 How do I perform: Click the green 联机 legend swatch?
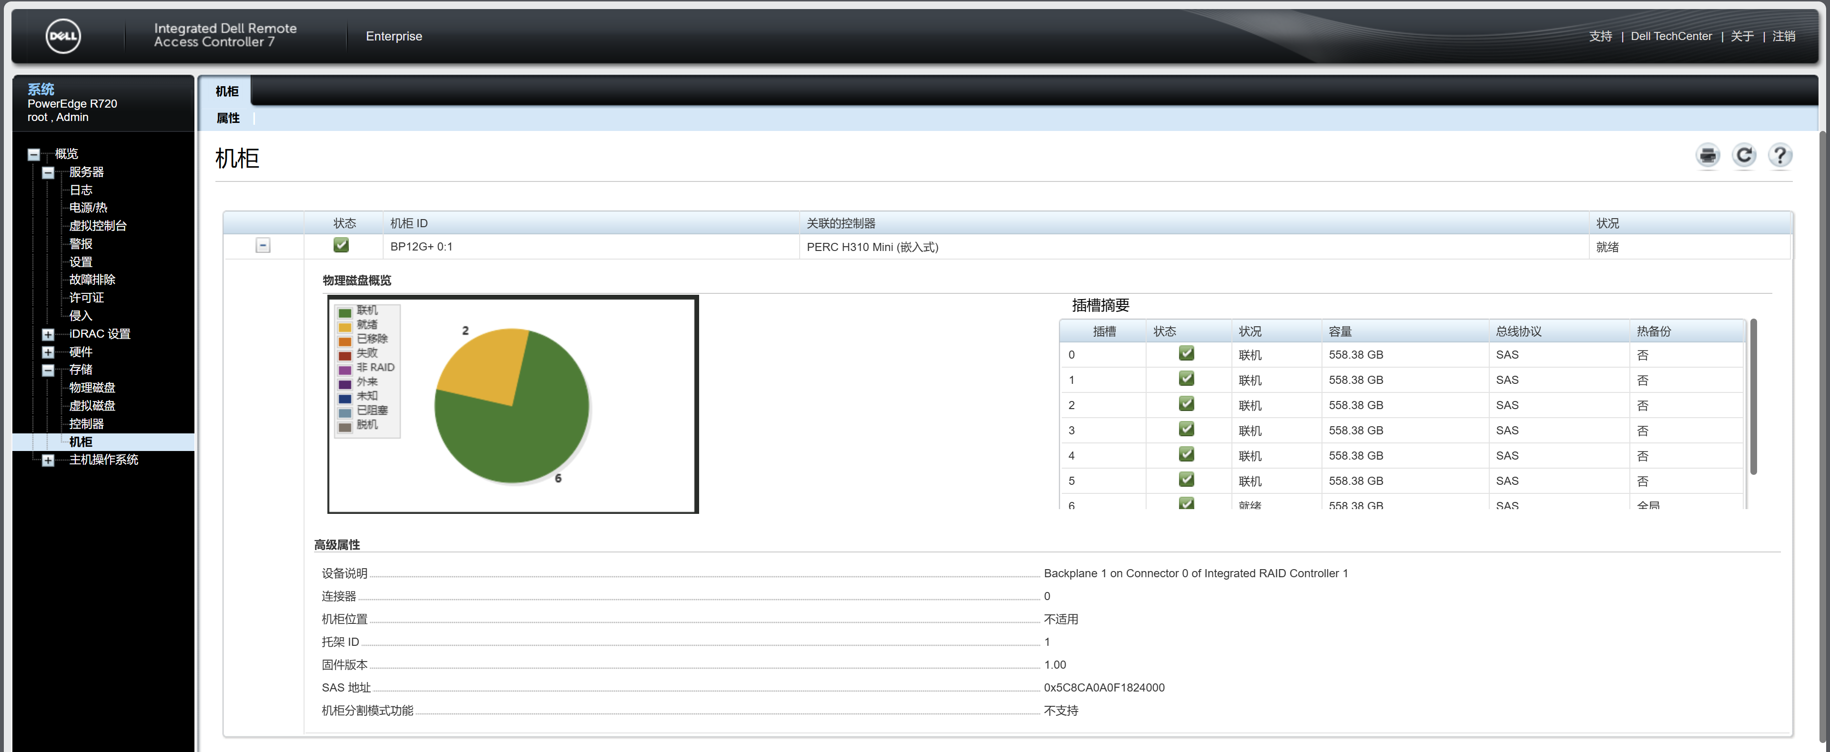click(345, 312)
